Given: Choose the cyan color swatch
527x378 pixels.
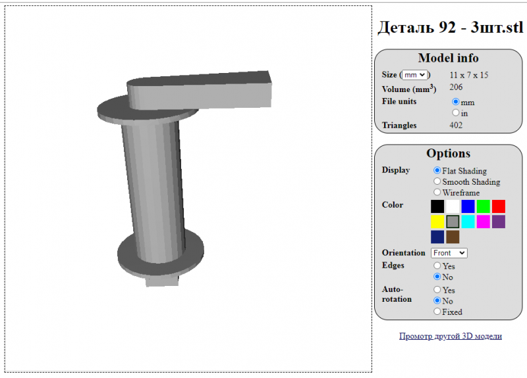Looking at the screenshot, I should pos(468,222).
